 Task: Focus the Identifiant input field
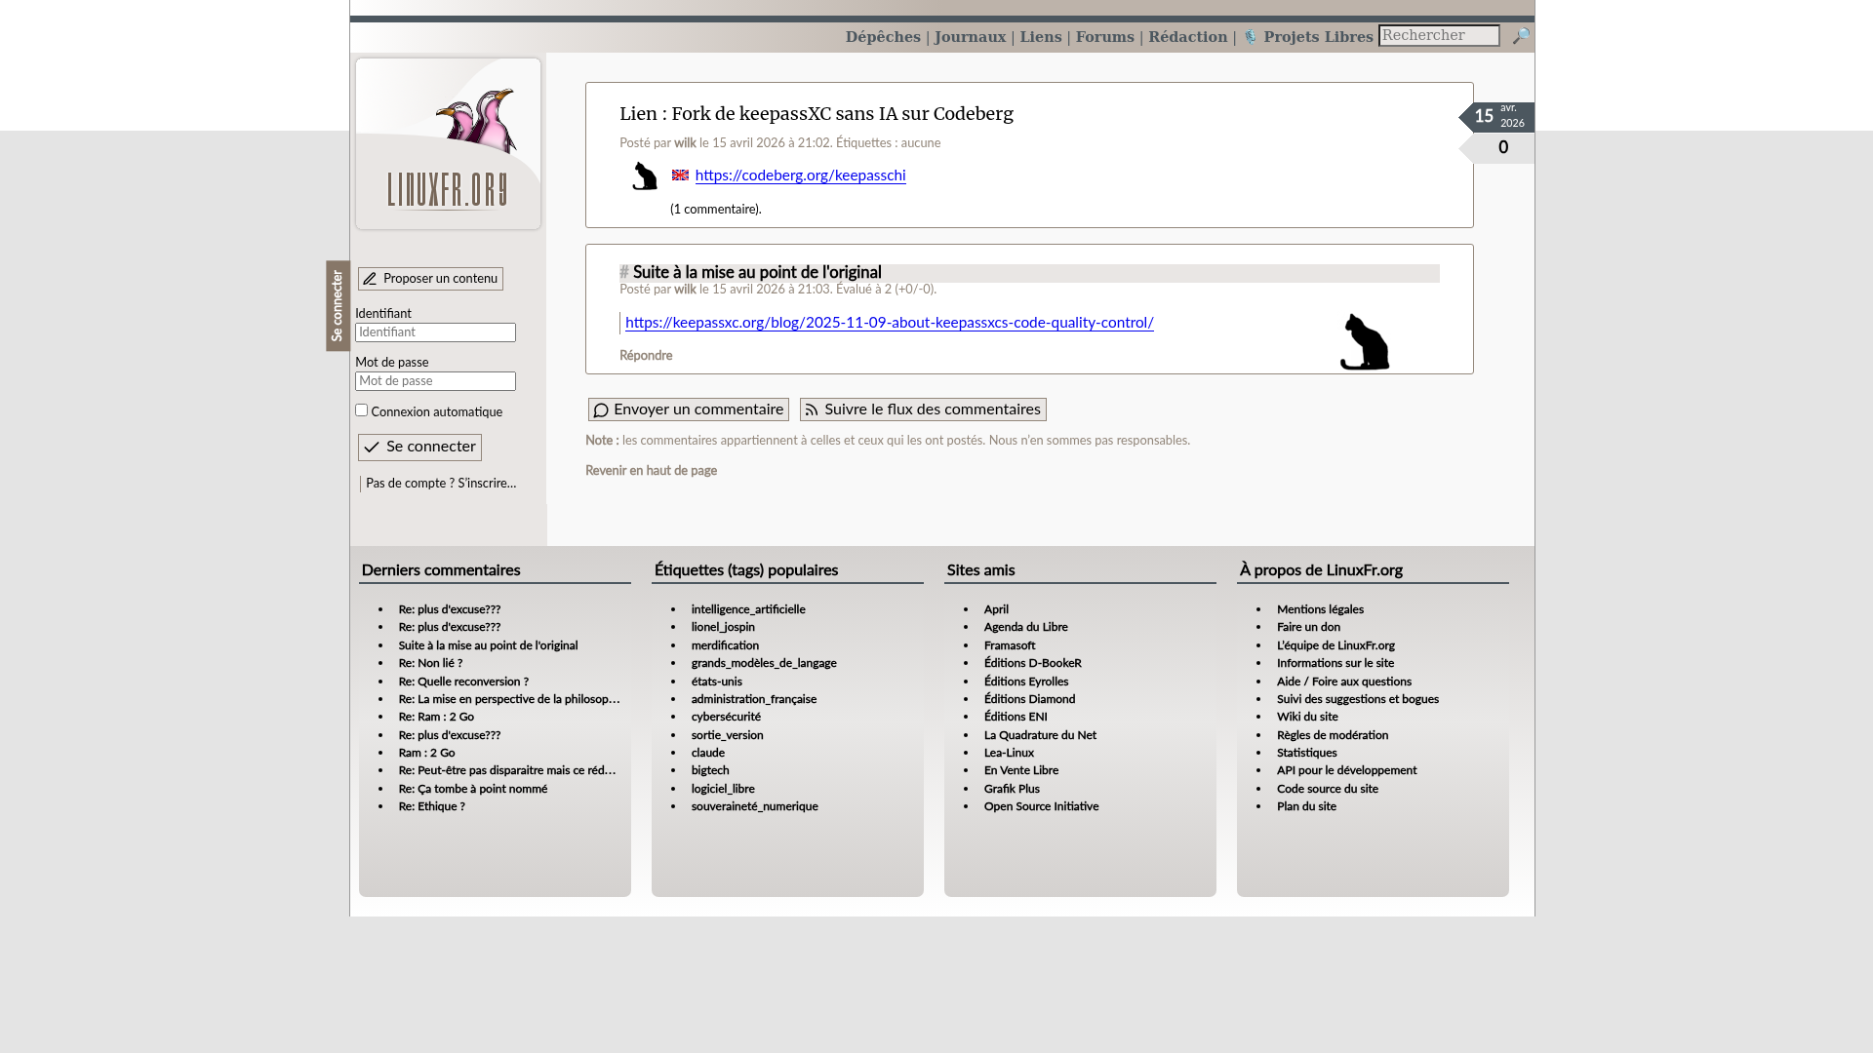click(435, 332)
